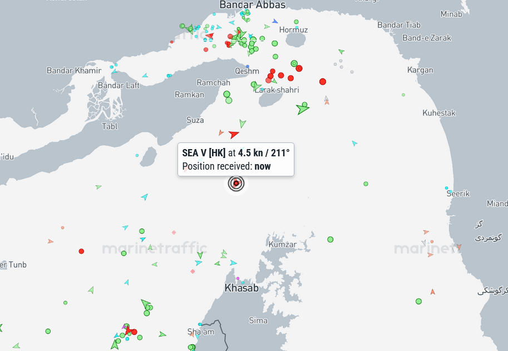The height and width of the screenshot is (351, 508).
Task: Select the red arrow vessel west of Sha'am
Action: coord(129,330)
